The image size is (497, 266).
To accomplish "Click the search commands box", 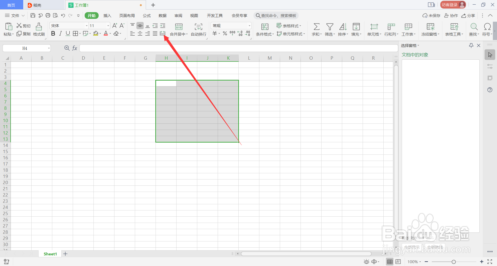I will point(276,16).
